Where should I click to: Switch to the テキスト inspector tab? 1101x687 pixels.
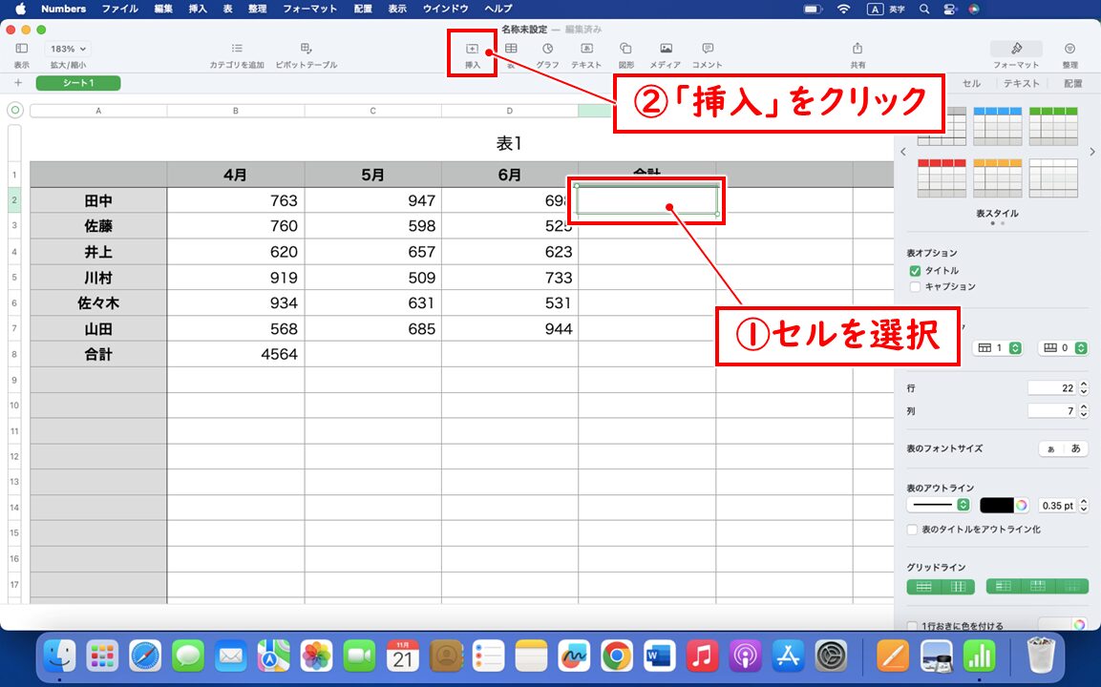(1020, 83)
